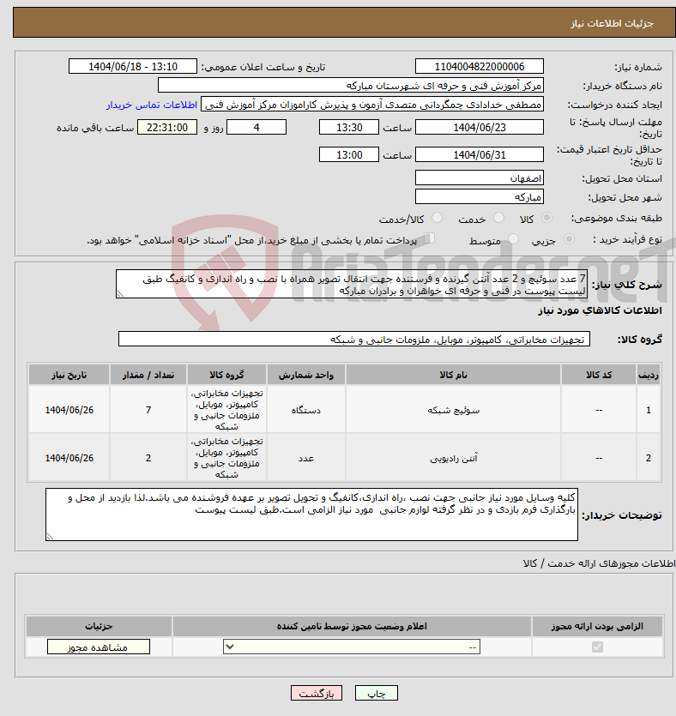676x716 pixels.
Task: Click the need number field 1104004822000006
Action: pyautogui.click(x=480, y=66)
